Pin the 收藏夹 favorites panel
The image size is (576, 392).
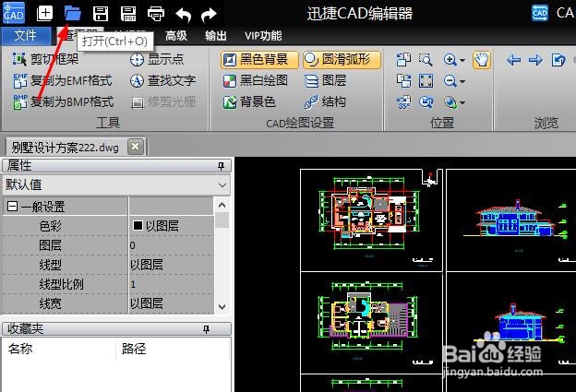point(207,329)
